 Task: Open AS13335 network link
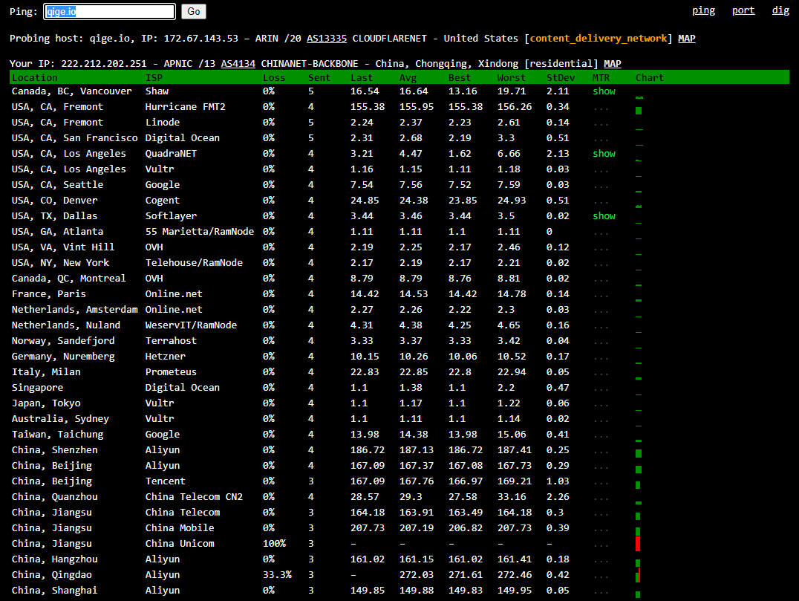(327, 38)
